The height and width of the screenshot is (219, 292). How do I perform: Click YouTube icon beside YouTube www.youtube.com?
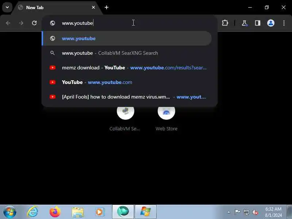coord(53,82)
